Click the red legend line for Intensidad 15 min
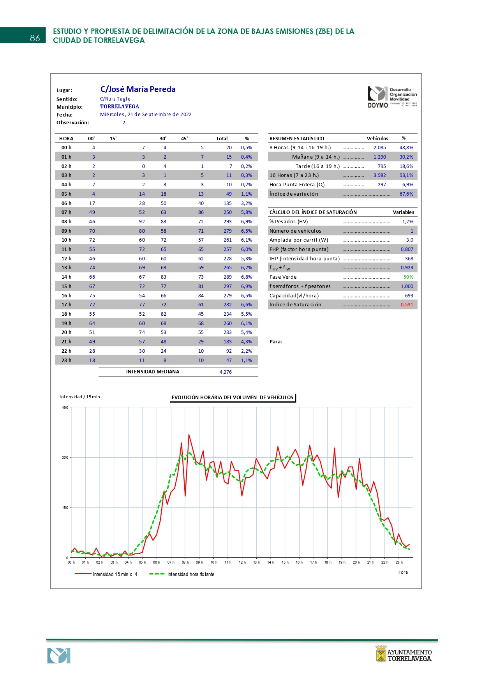The image size is (483, 684). [x=83, y=574]
